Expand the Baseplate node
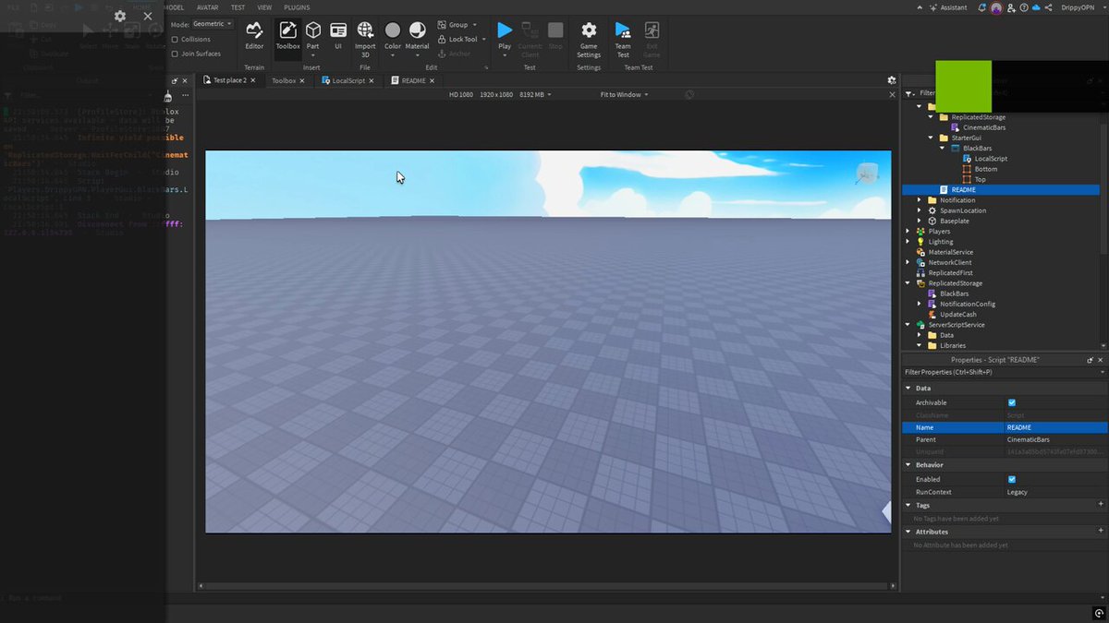This screenshot has width=1109, height=623. click(x=919, y=221)
